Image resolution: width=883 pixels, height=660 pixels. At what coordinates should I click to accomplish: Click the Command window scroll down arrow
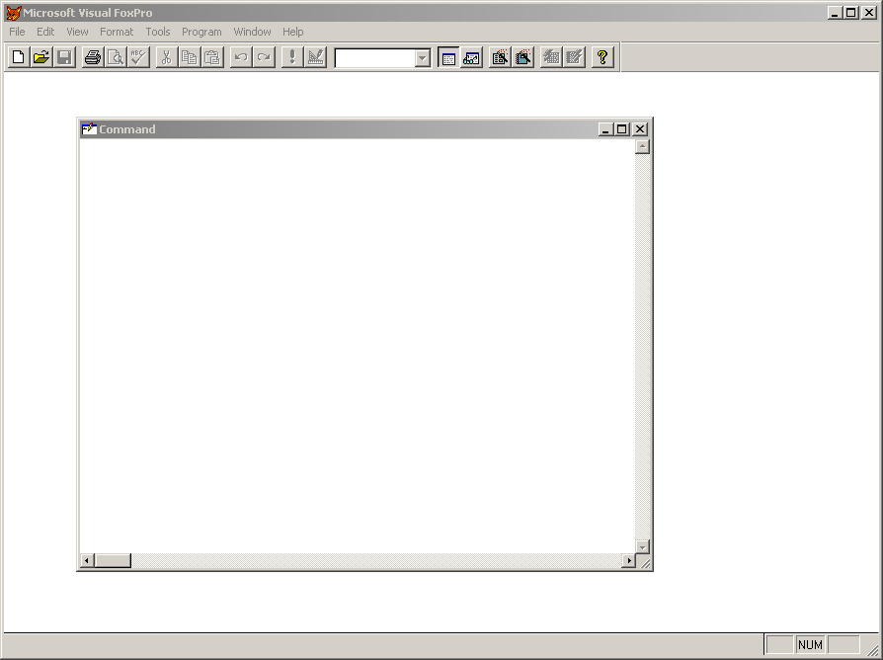click(x=643, y=546)
